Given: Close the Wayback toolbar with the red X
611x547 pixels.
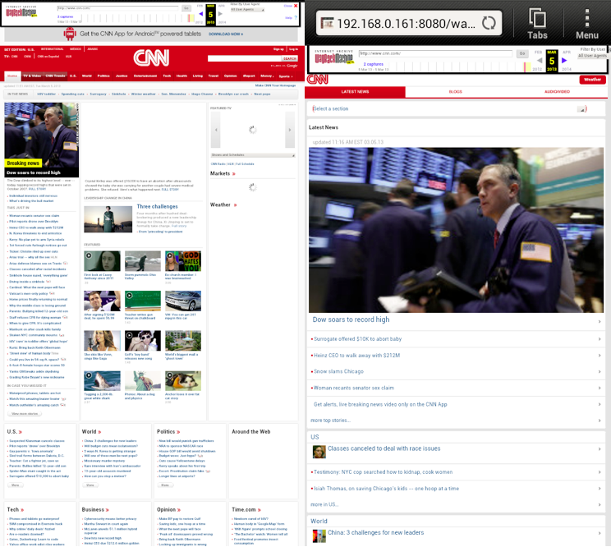Looking at the screenshot, I should pyautogui.click(x=296, y=6).
